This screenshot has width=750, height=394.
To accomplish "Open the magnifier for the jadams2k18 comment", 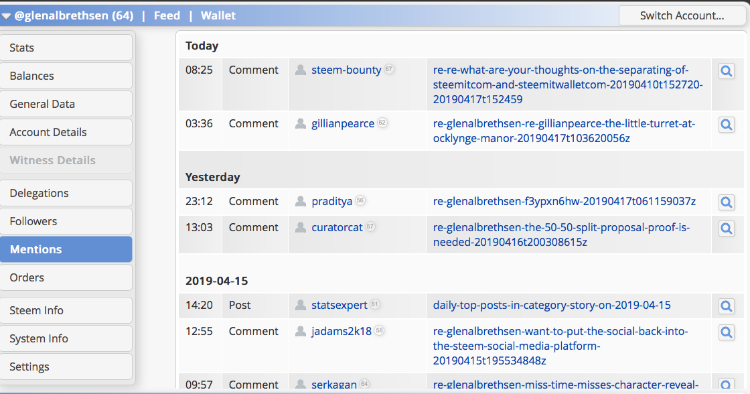I will point(726,332).
